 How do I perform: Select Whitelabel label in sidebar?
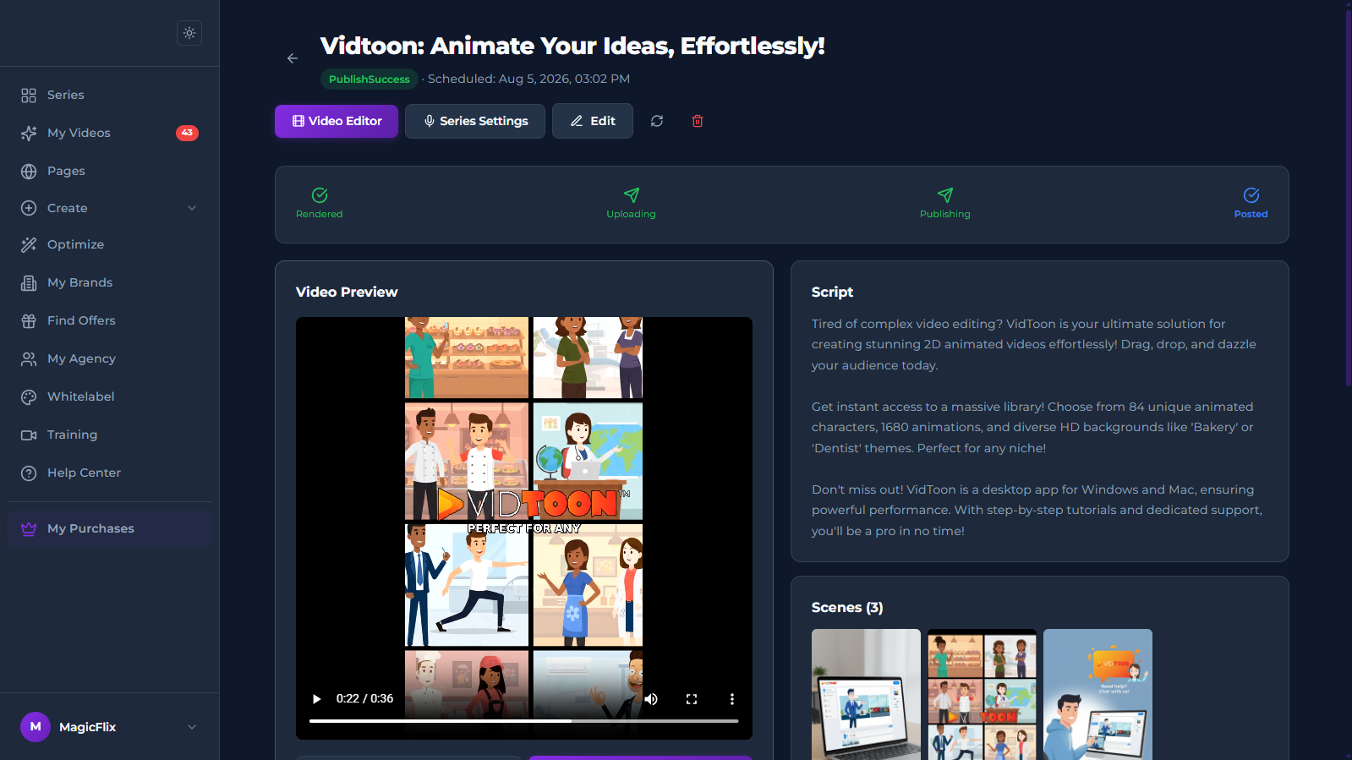(80, 396)
